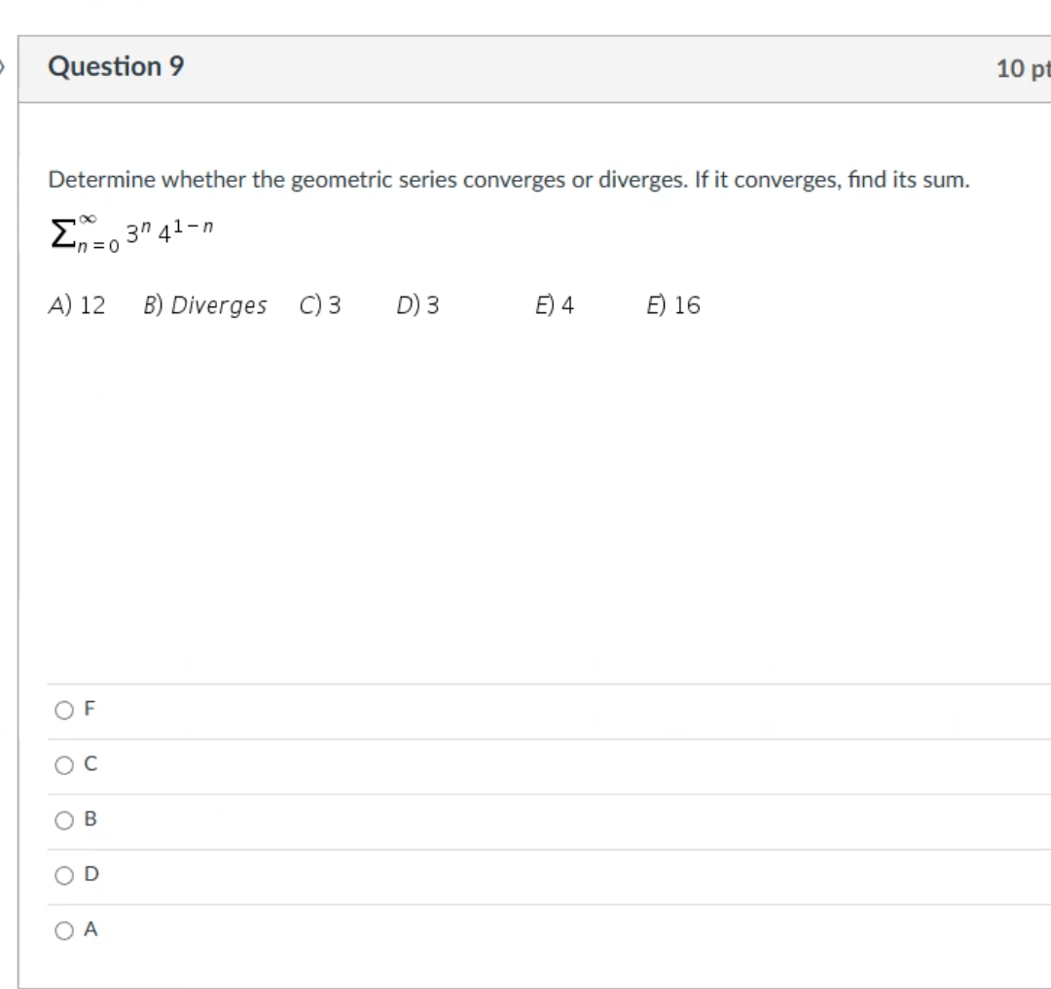This screenshot has width=1051, height=989.
Task: Click the 'E) 16' choice text
Action: (x=673, y=305)
